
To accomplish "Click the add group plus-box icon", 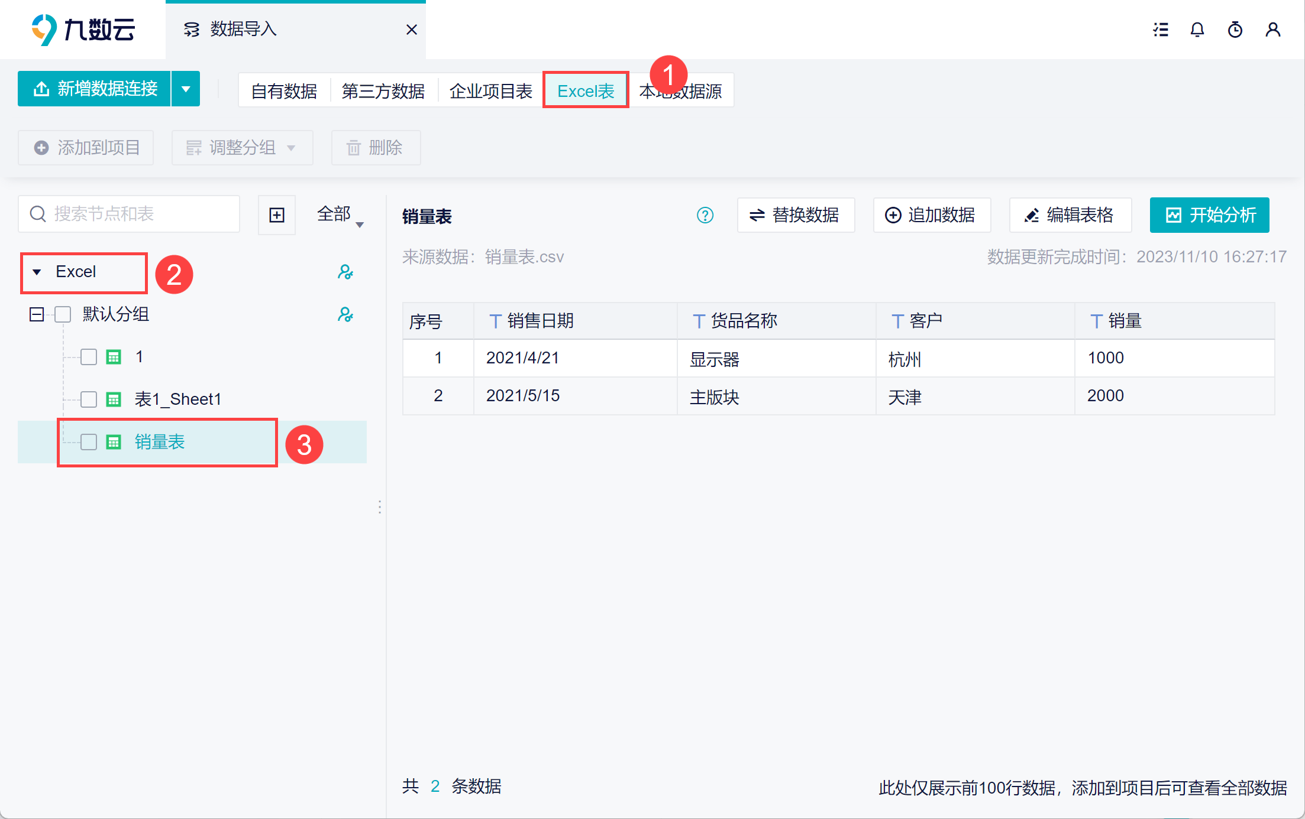I will pos(277,215).
